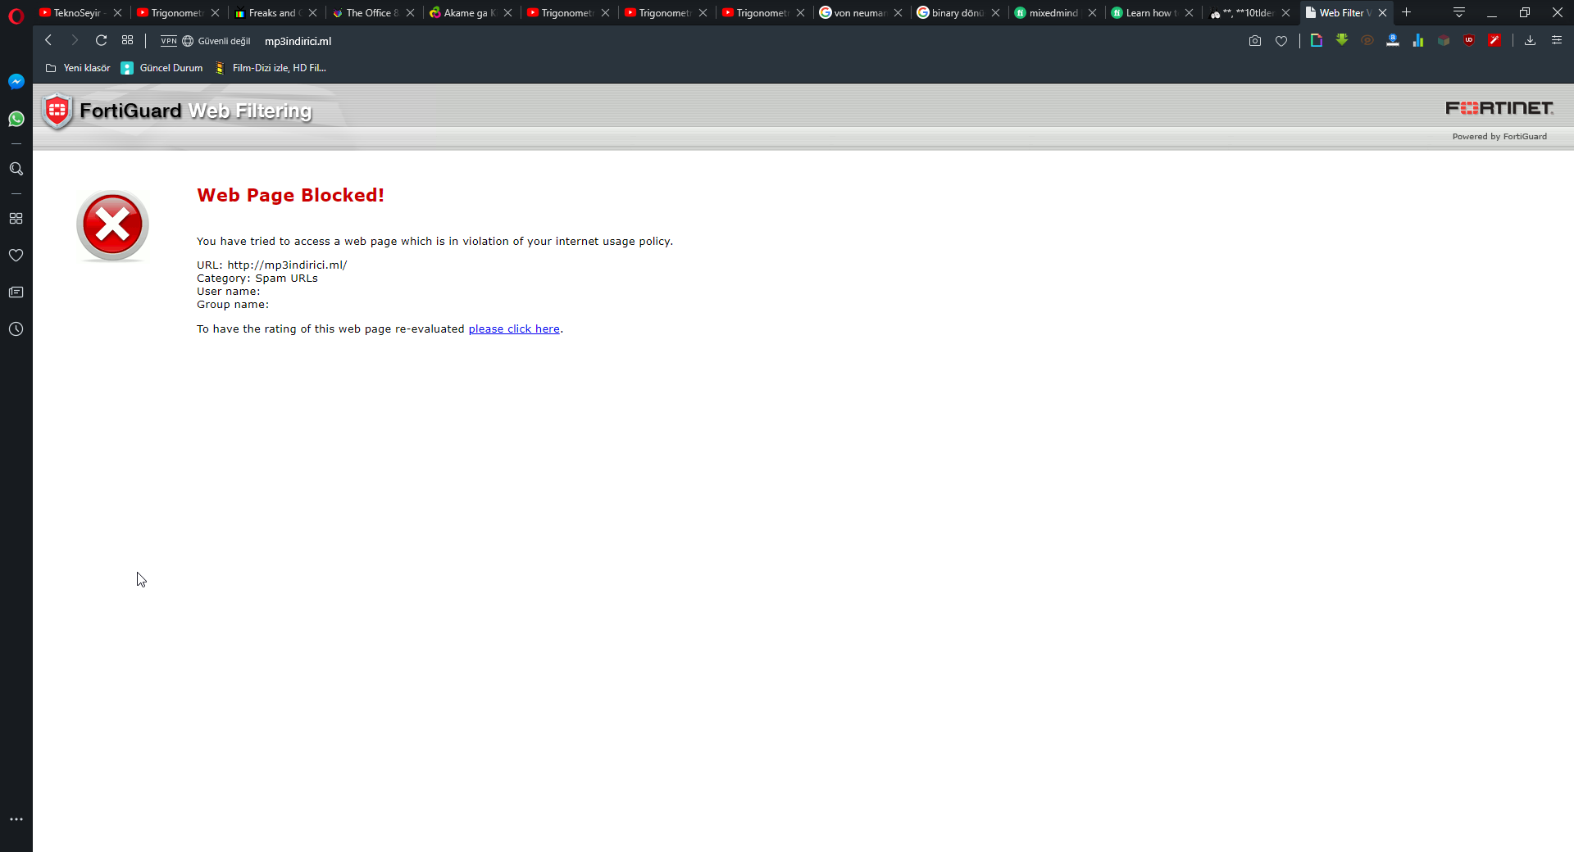Open the 'Film-Dizi izle' bookmark
The height and width of the screenshot is (852, 1574).
[271, 68]
